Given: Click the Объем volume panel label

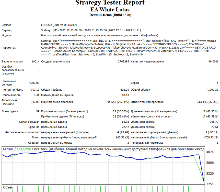Looking at the screenshot, I should coord(8,187).
